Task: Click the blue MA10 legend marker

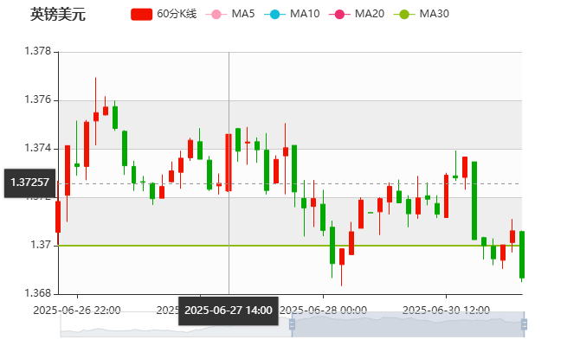Action: tap(274, 15)
